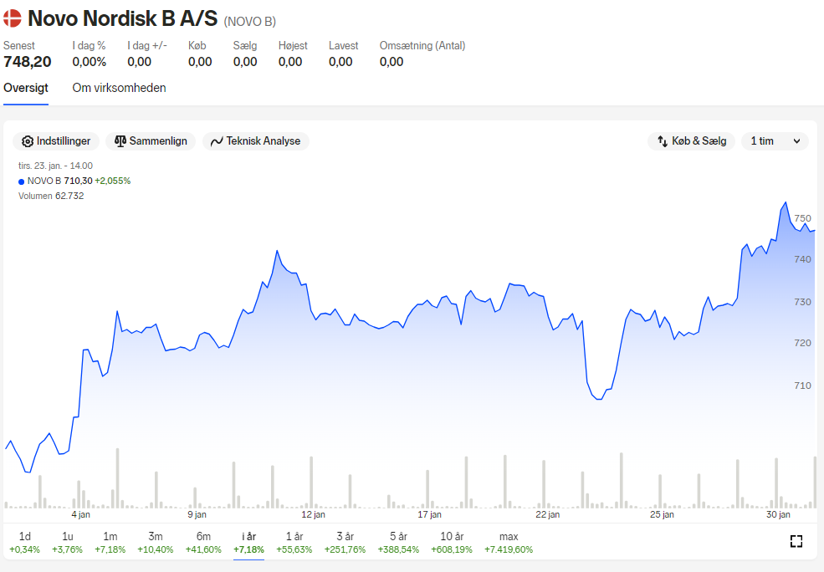This screenshot has width=824, height=572.
Task: Open the chart in fullscreen mode
Action: 796,542
